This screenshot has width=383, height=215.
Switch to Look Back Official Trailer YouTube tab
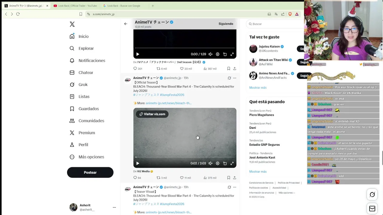[75, 6]
